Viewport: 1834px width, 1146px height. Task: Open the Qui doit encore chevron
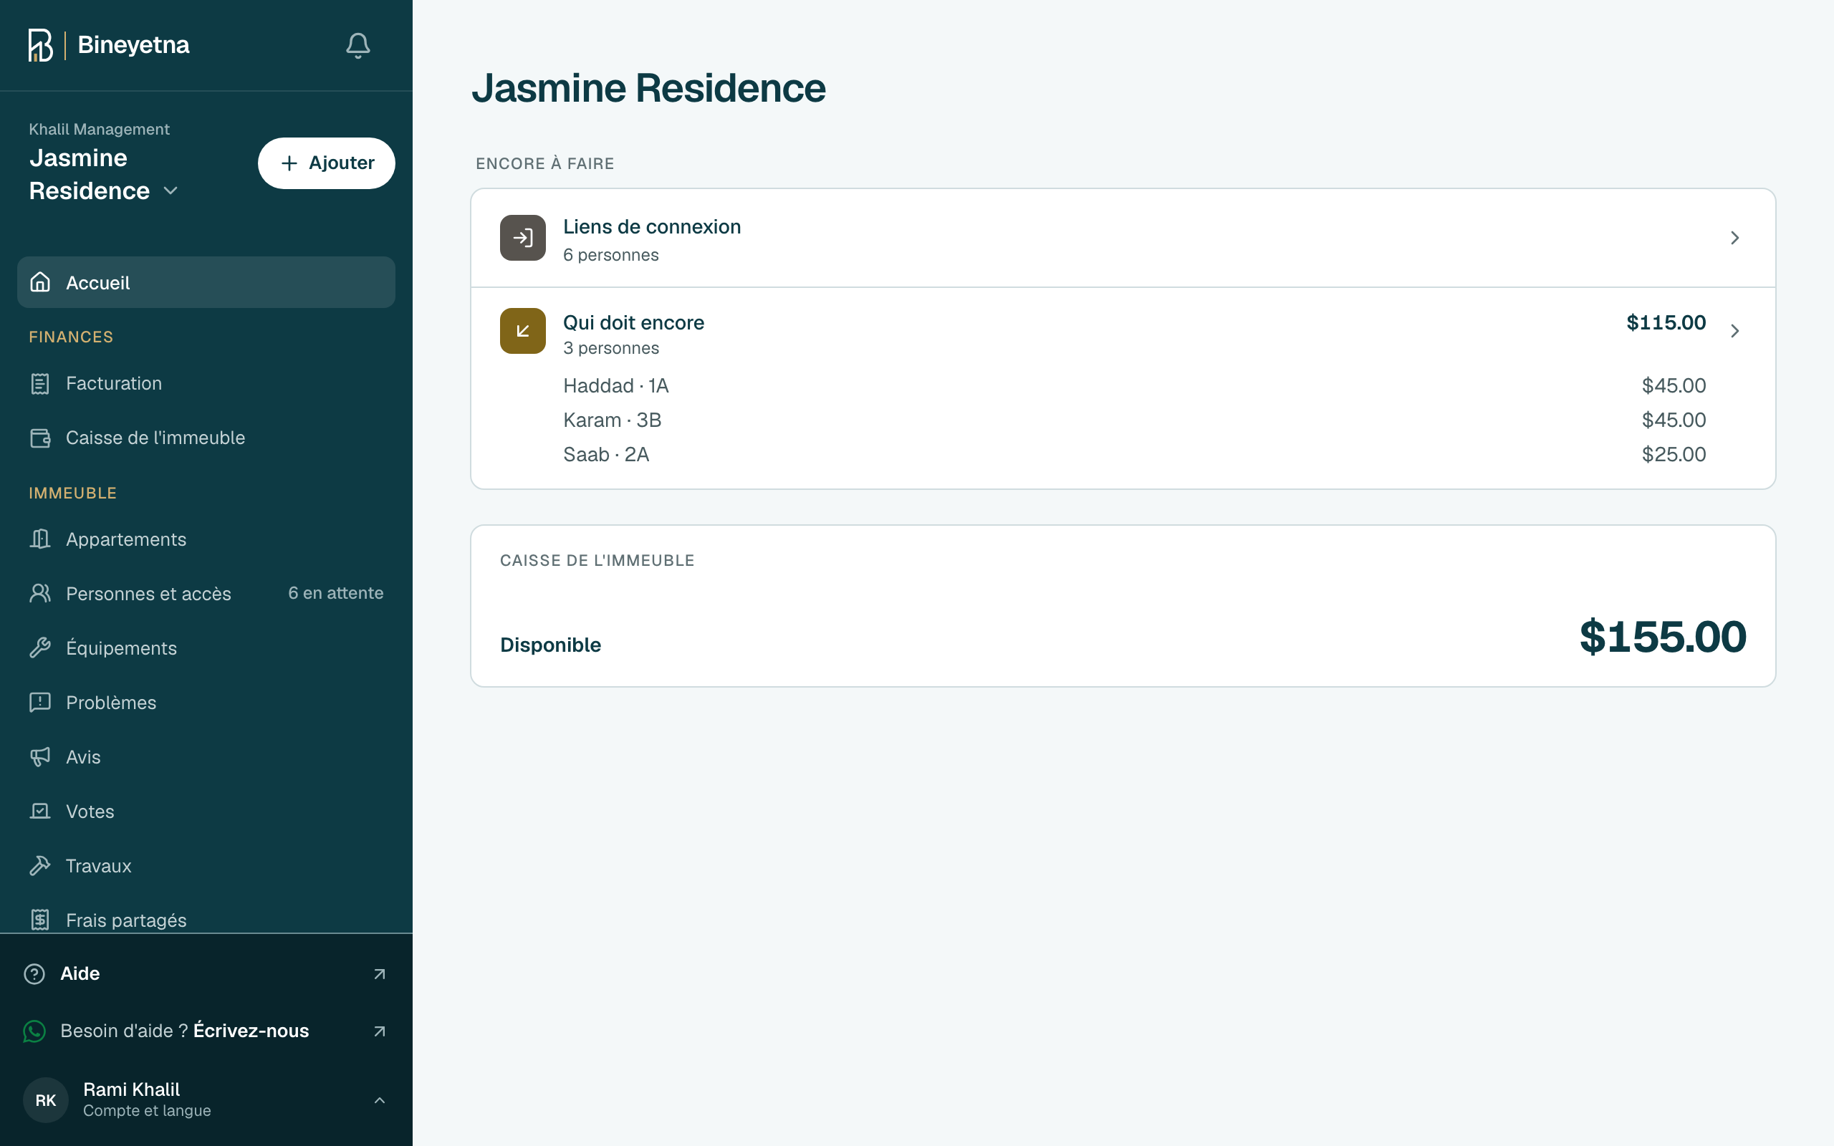pos(1734,330)
